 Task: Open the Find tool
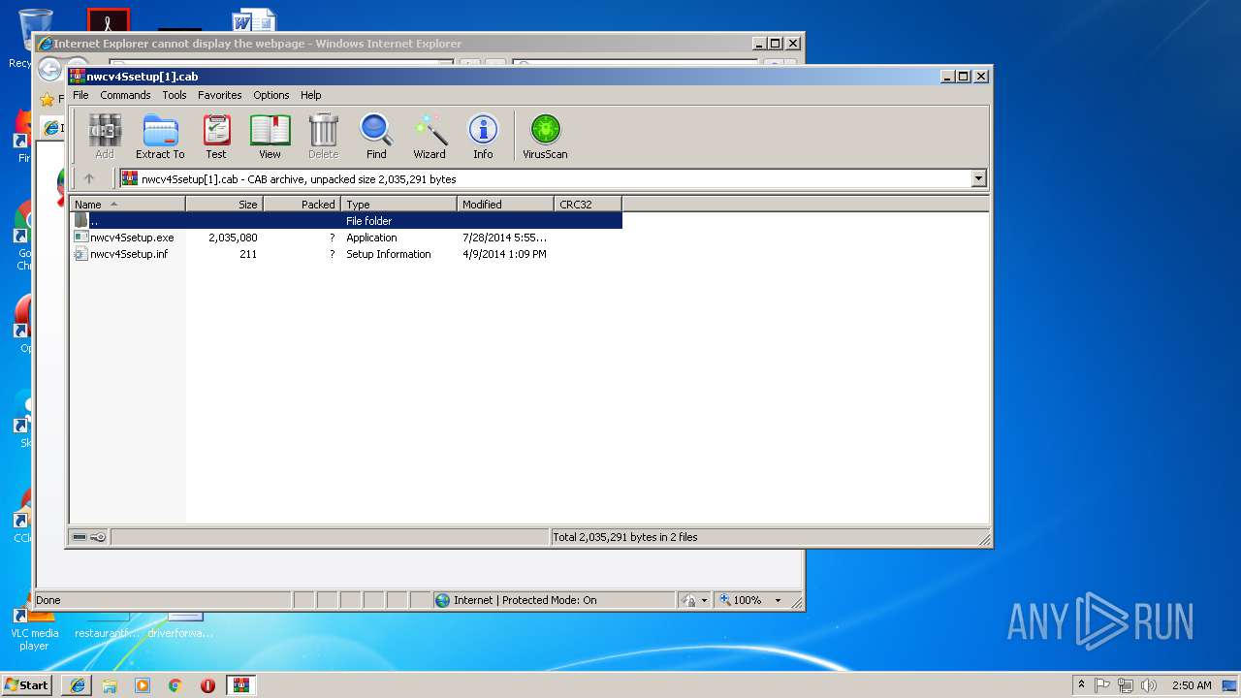376,137
